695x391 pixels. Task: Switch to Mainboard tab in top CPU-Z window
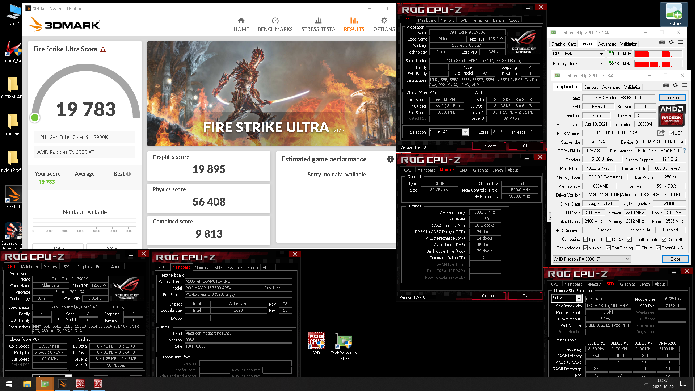427,20
